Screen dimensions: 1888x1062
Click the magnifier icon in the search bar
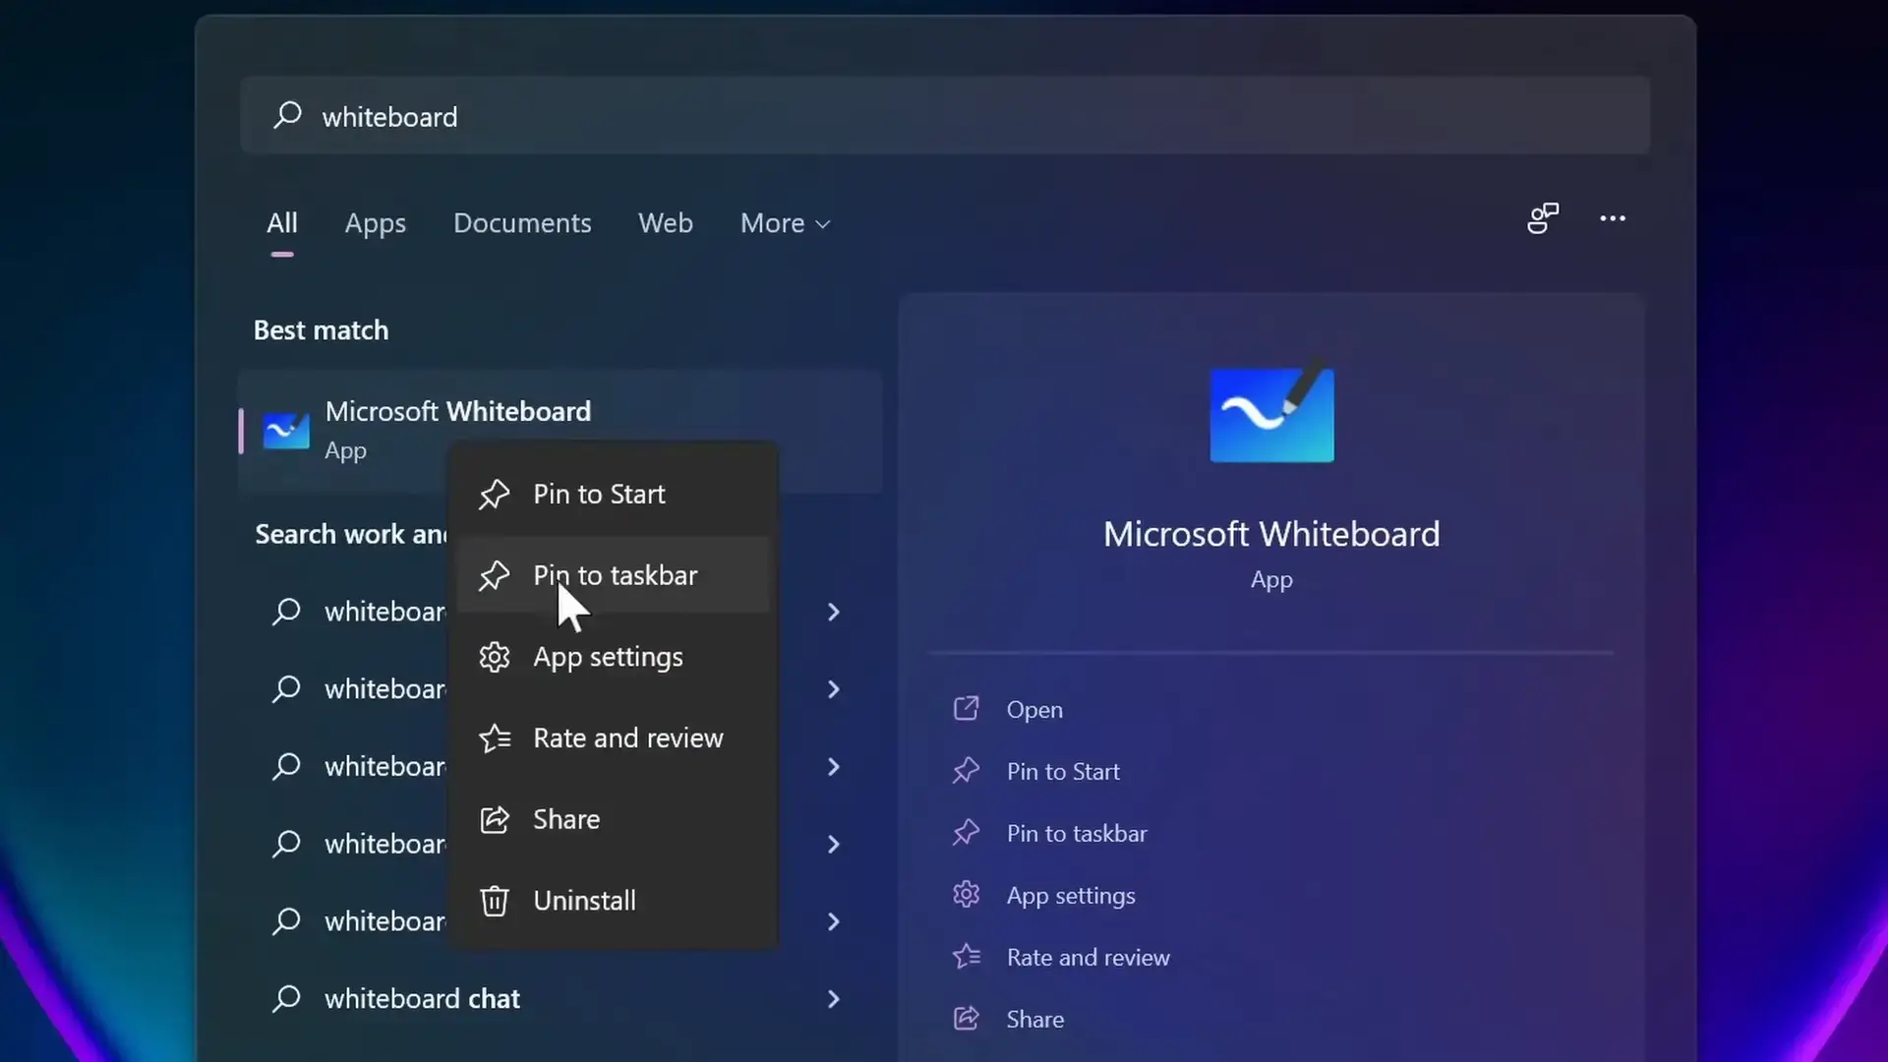(287, 115)
